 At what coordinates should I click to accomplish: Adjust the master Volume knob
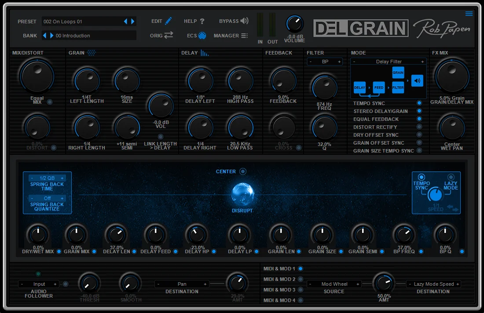point(294,24)
